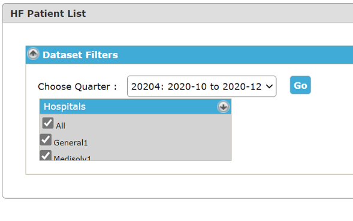This screenshot has height=221, width=353.
Task: Click the gray Hospitals list area
Action: point(135,137)
